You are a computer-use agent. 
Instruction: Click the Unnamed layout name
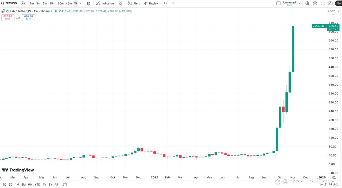tap(290, 2)
